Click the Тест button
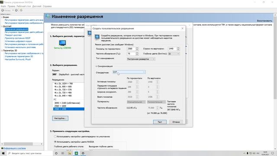This screenshot has height=156, width=277. click(160, 122)
